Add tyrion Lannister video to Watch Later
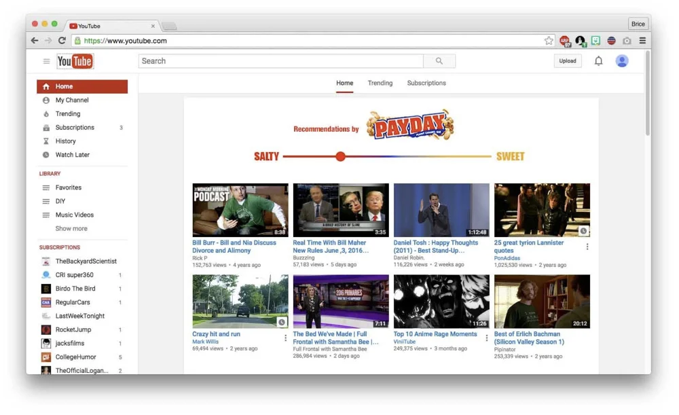The height and width of the screenshot is (415, 679). 583,231
